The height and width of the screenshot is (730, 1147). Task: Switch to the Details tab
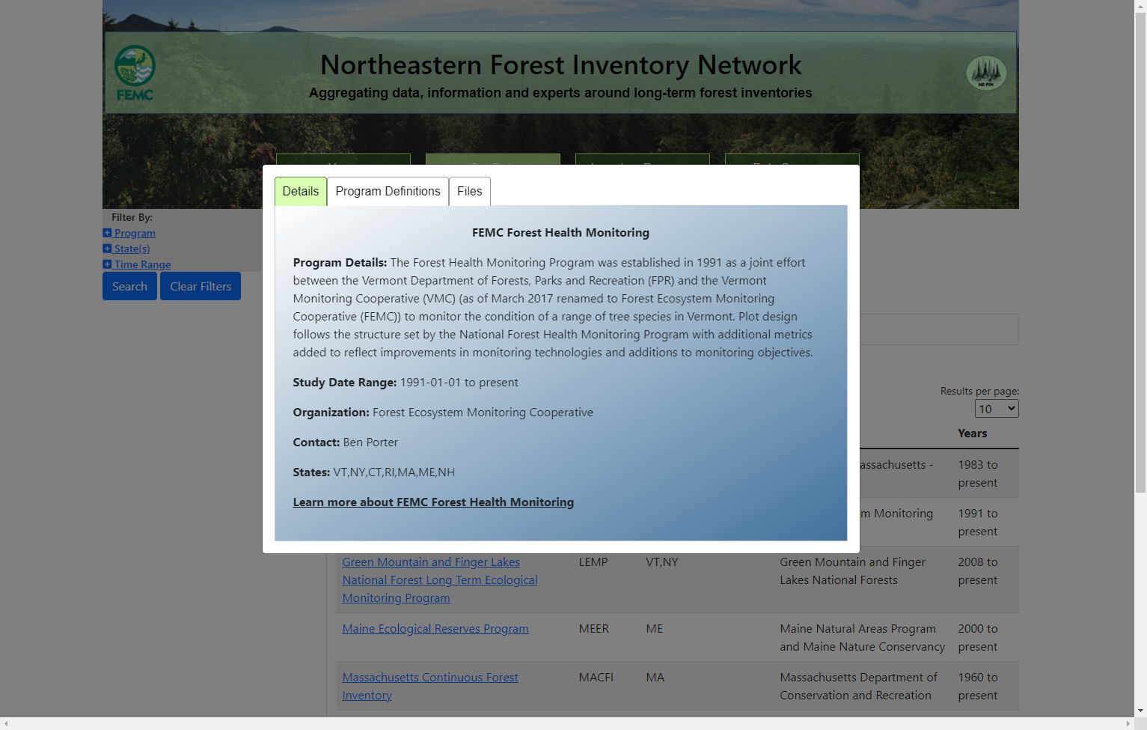pos(301,191)
